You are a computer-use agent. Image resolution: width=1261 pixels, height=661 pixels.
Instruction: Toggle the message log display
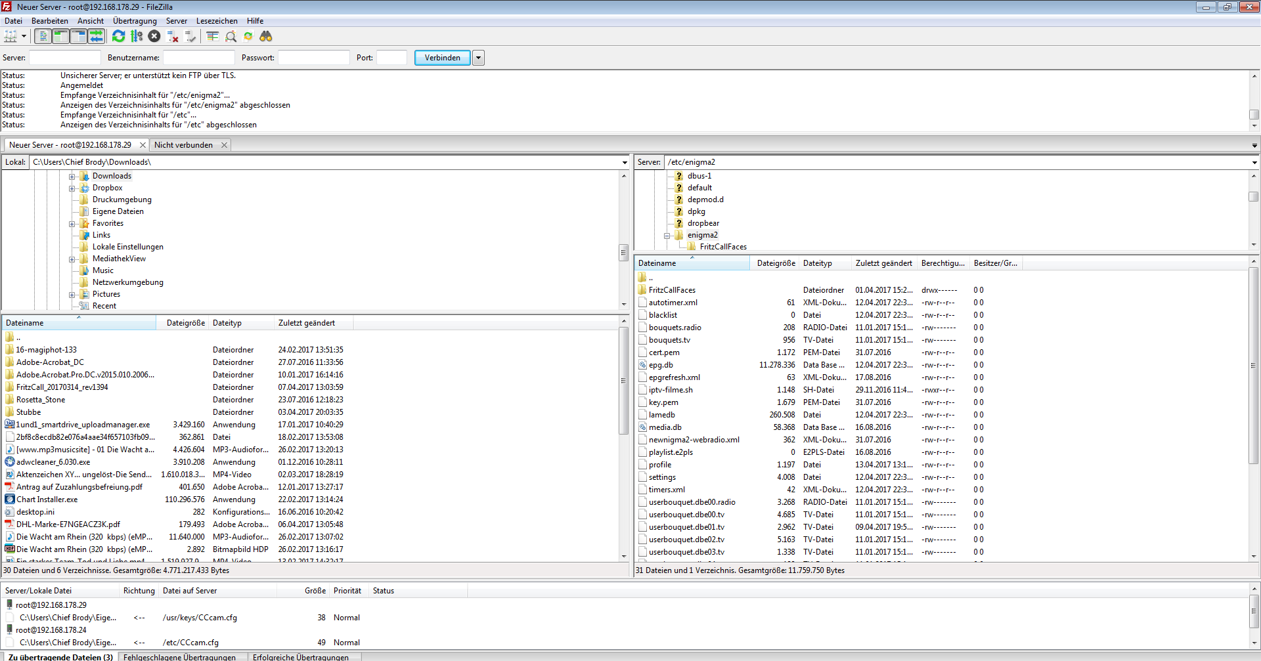coord(43,37)
